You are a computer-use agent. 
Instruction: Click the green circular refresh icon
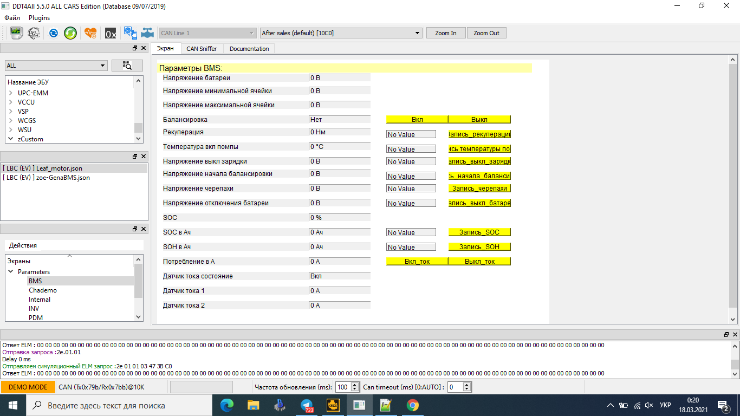(70, 33)
